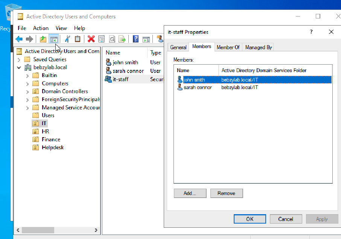341x239 pixels.
Task: Toggle Show/Hide Console Tree toolbar icon
Action: 53,39
